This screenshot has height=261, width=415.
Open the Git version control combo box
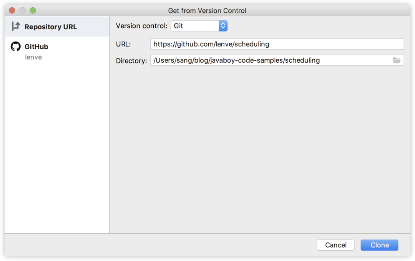coord(199,26)
